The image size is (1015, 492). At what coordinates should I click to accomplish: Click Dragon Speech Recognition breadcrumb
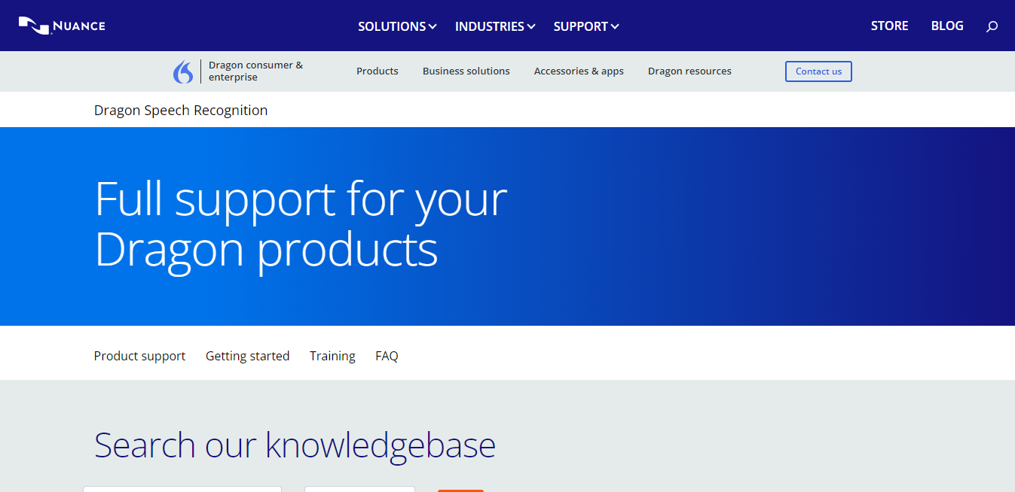click(x=181, y=111)
